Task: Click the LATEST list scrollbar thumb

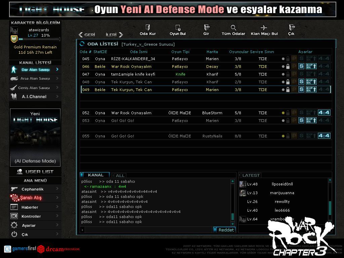Action: point(330,208)
